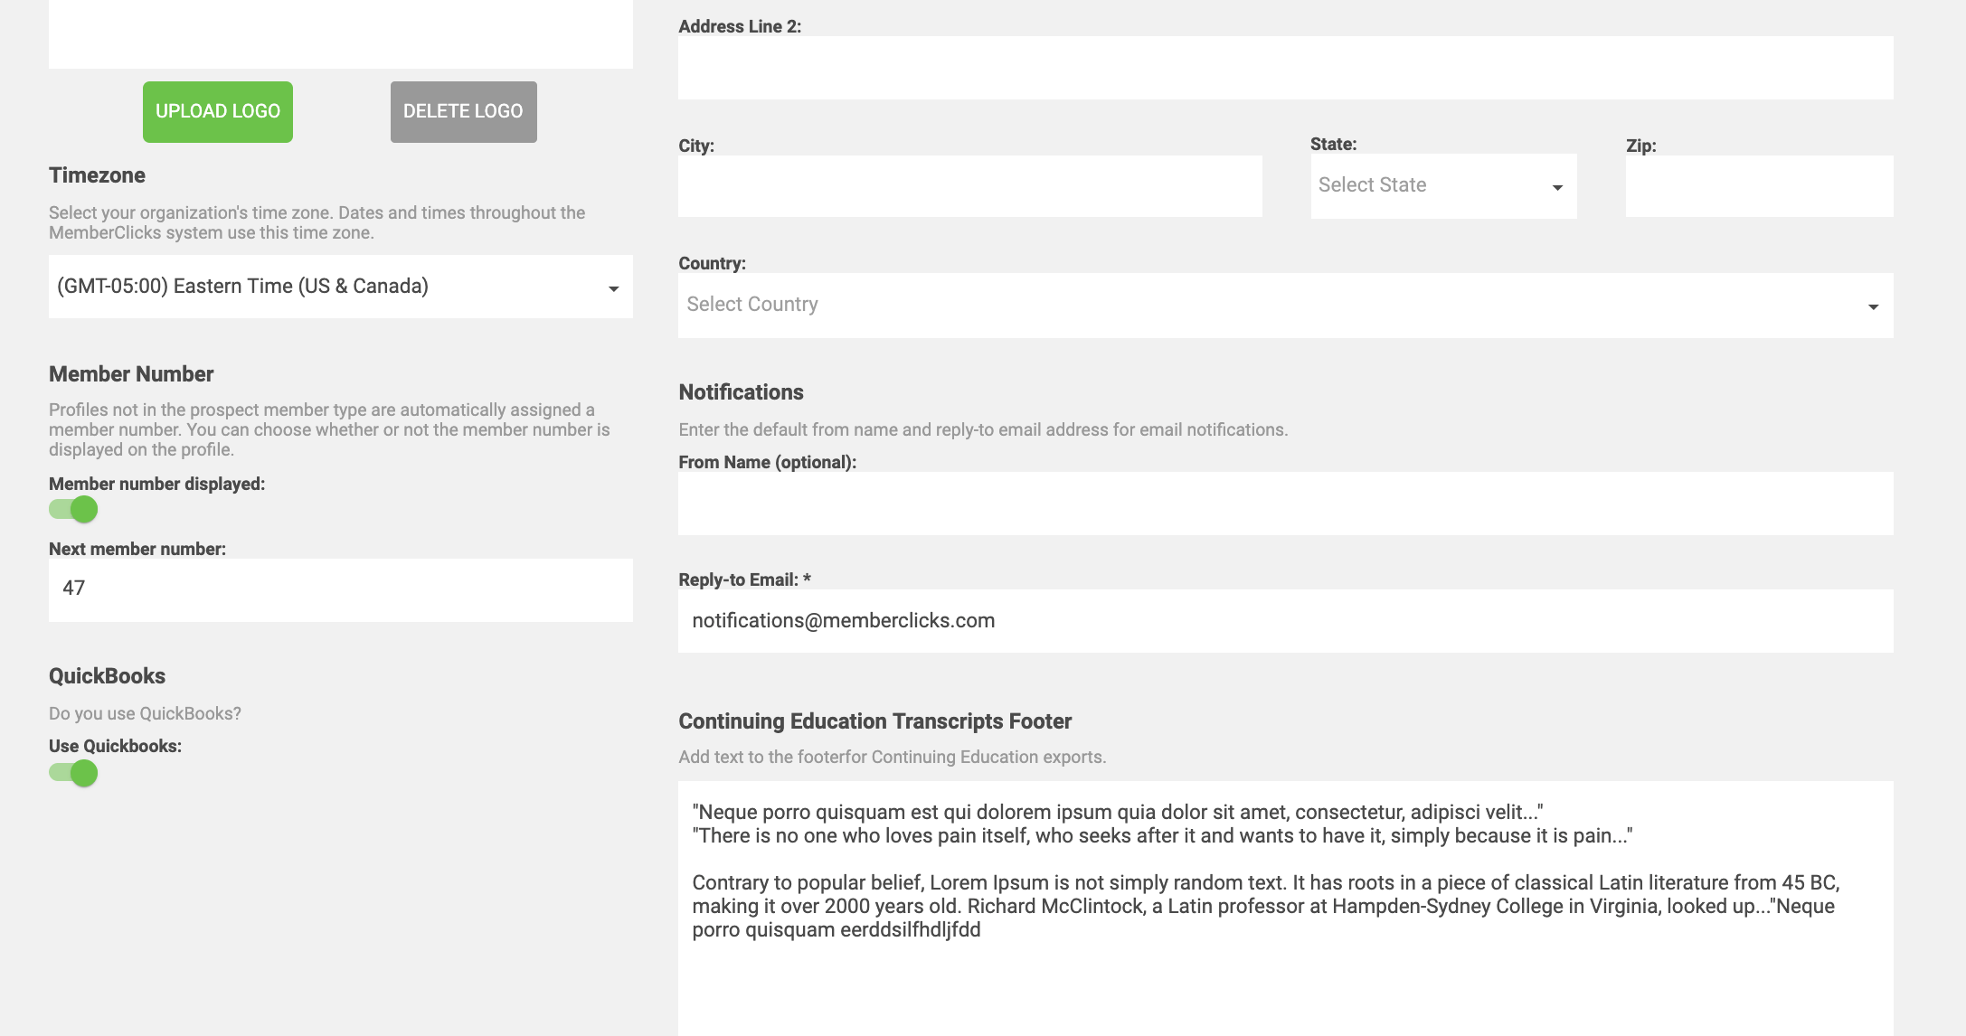
Task: Click the Delete Logo button
Action: pyautogui.click(x=464, y=112)
